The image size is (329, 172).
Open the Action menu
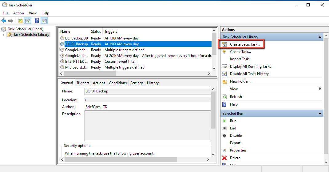click(x=18, y=13)
